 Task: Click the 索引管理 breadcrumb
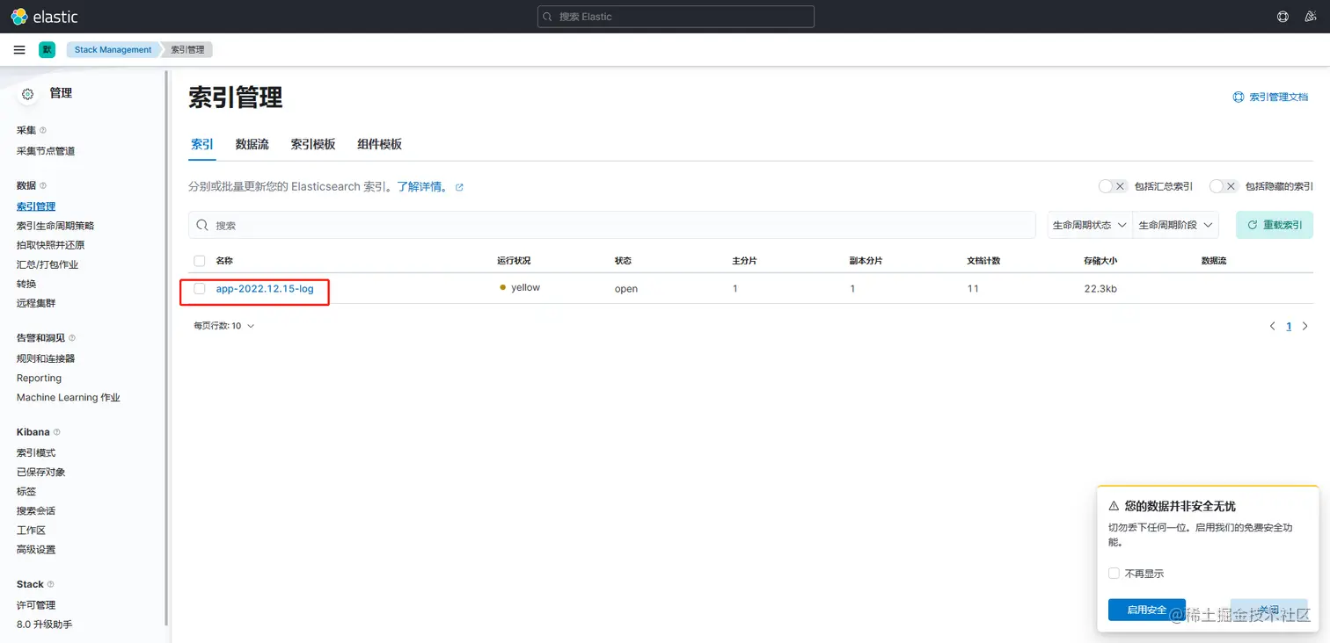[187, 50]
